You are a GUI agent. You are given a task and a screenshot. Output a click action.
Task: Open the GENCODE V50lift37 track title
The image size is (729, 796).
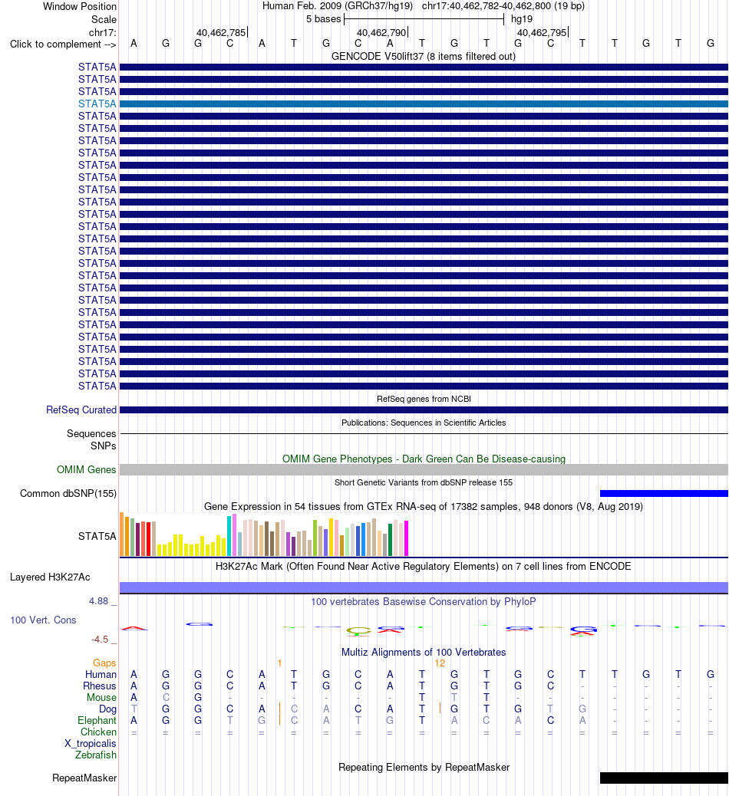(x=423, y=56)
